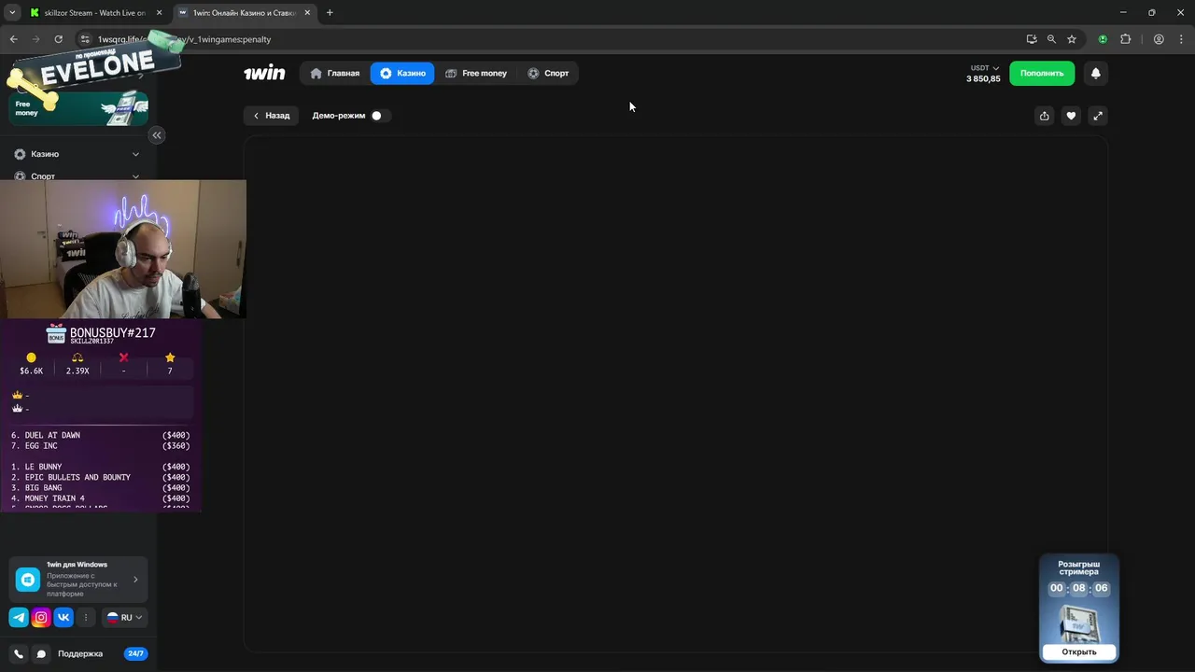The image size is (1195, 672).
Task: Open the Chrome profile menu
Action: [x=1159, y=39]
